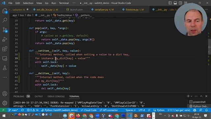Image resolution: width=211 pixels, height=119 pixels.
Task: Select the TERMINAL panel tab
Action: coord(74,96)
